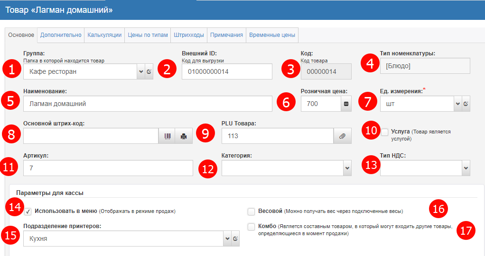This screenshot has height=256, width=485.
Task: Expand the Подразделение принтеров dropdown showing Кухня
Action: pos(227,239)
